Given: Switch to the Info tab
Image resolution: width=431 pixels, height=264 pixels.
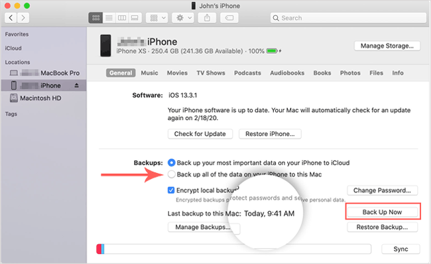Looking at the screenshot, I should pos(398,73).
